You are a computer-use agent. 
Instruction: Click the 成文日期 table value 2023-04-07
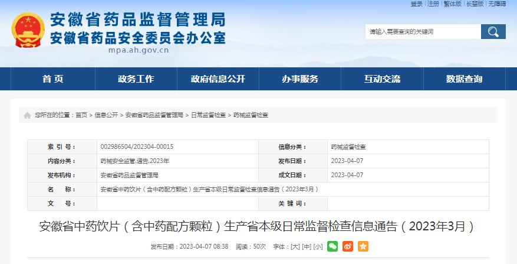347,175
